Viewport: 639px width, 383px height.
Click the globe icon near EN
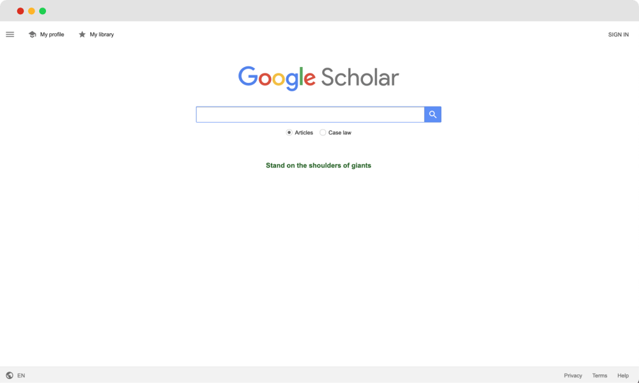[x=9, y=375]
